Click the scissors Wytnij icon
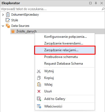Image resolution: width=105 pixels, height=112 pixels. pyautogui.click(x=39, y=71)
